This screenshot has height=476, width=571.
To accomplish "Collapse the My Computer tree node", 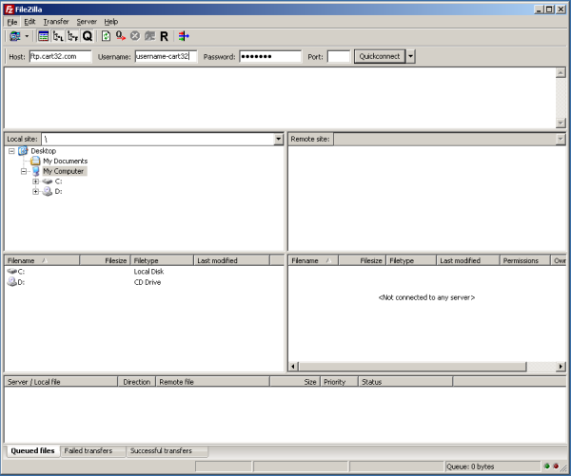I will 24,171.
